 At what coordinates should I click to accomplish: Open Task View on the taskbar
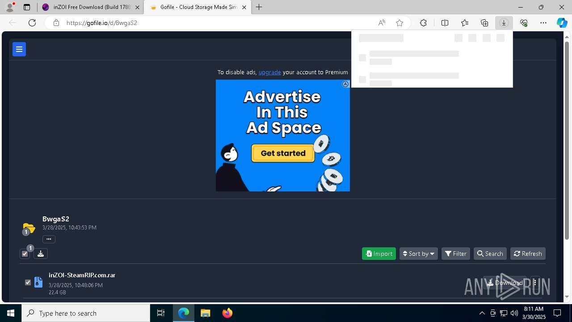coord(161,313)
